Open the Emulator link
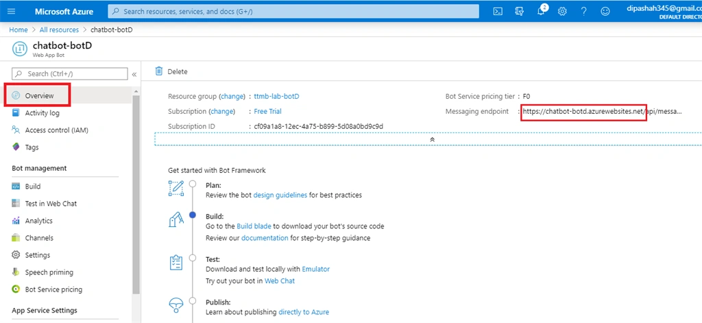Screen dimensions: 702x323 (315, 270)
